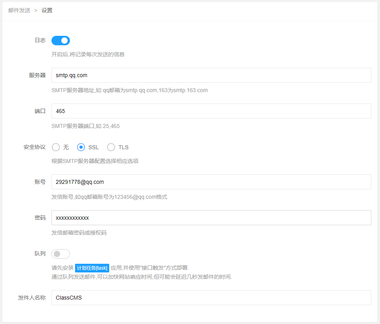
Task: Click the 日志 label
Action: point(40,40)
